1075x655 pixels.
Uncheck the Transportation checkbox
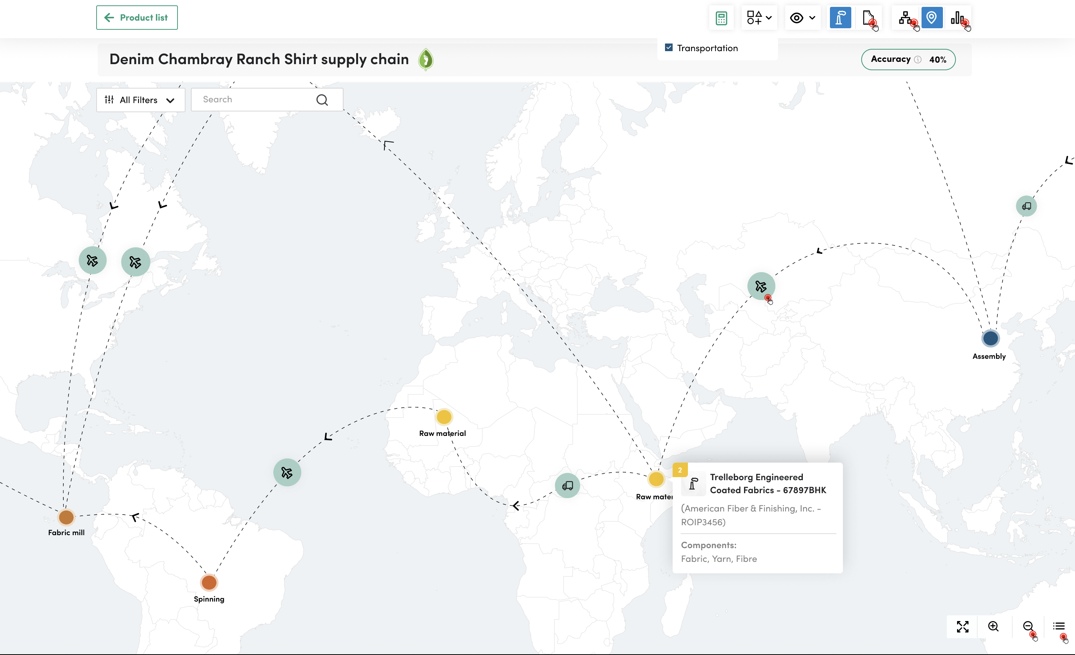pyautogui.click(x=668, y=48)
